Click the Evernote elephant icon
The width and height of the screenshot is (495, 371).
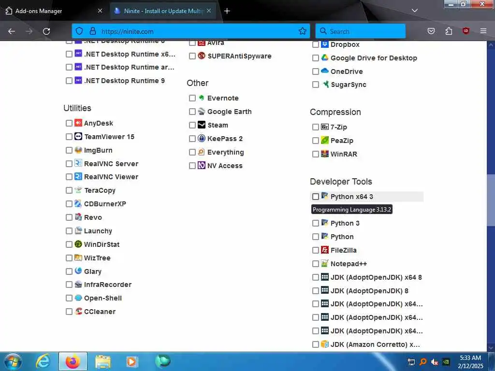202,98
